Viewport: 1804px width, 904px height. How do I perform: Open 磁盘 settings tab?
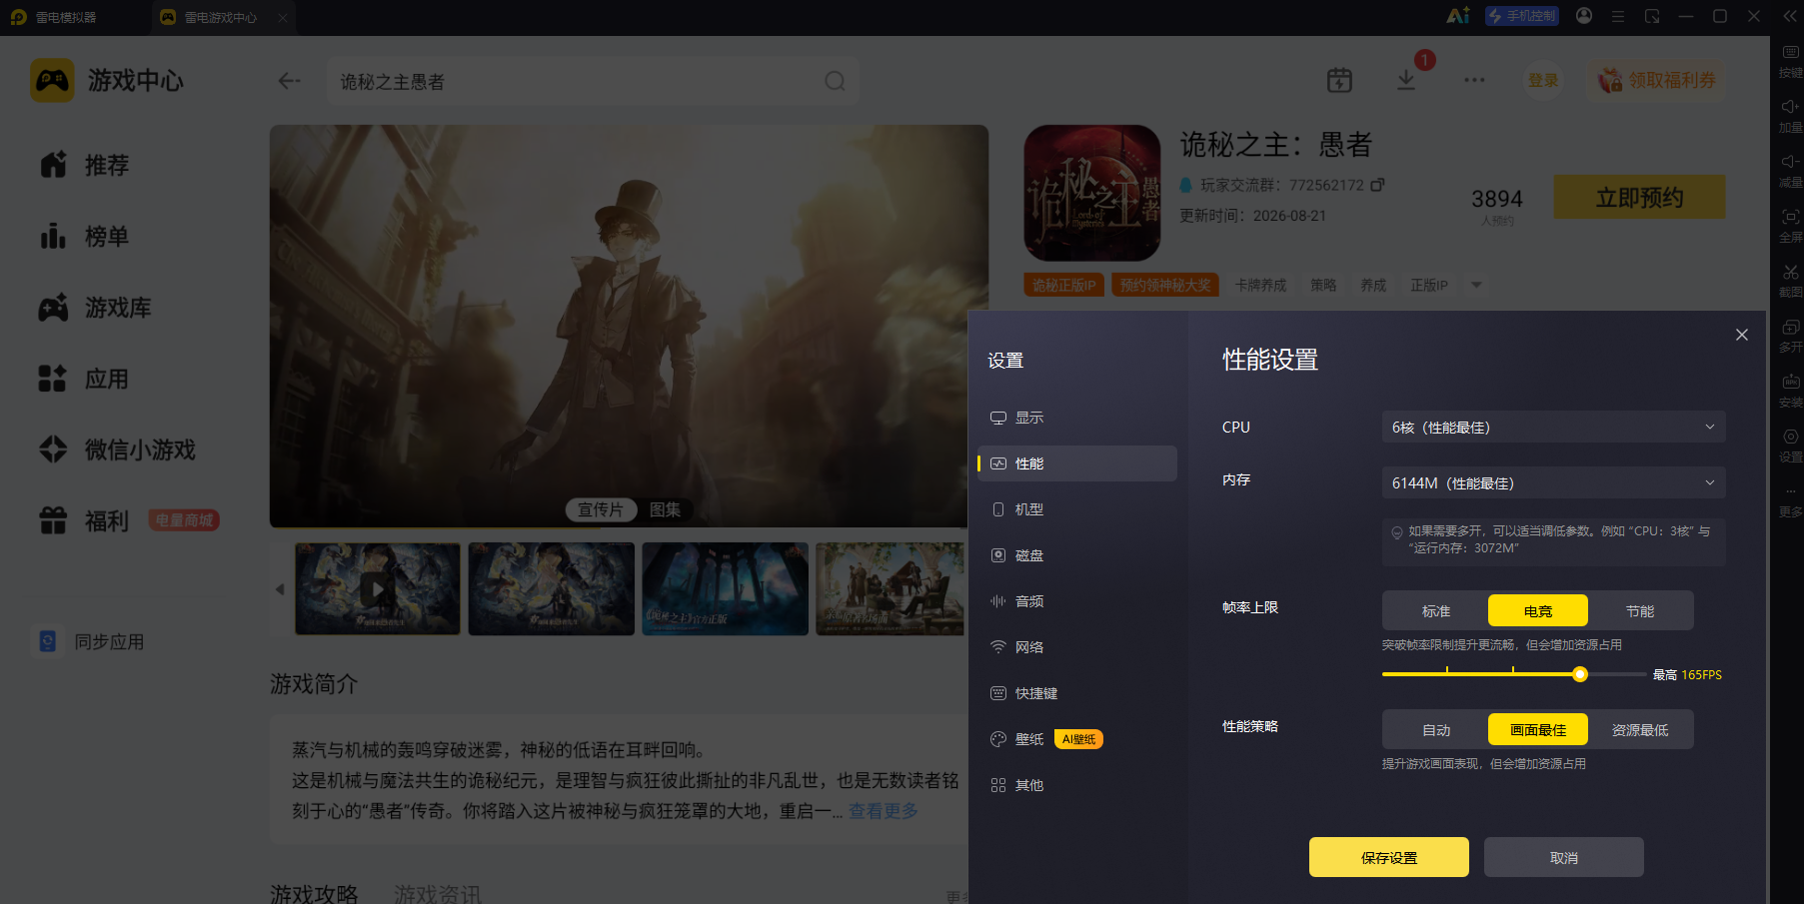pyautogui.click(x=1077, y=555)
